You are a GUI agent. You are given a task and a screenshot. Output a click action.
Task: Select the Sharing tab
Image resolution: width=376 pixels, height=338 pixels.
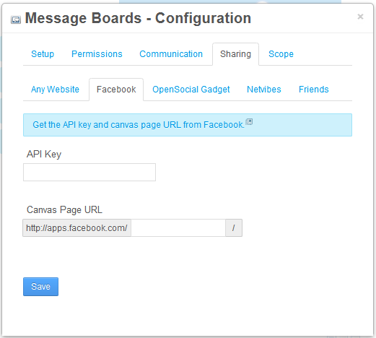click(235, 54)
